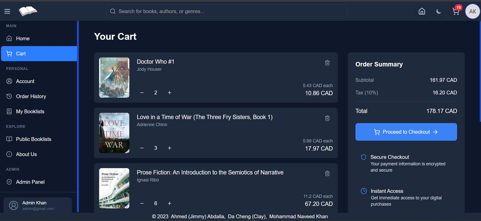
Task: Open My Booklists from the sidebar
Action: pyautogui.click(x=30, y=111)
